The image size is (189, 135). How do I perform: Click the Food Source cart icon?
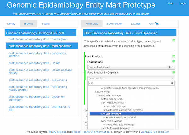[174, 61]
